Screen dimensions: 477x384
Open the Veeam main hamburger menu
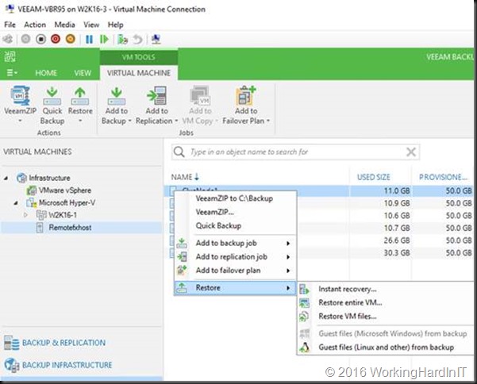tap(12, 73)
